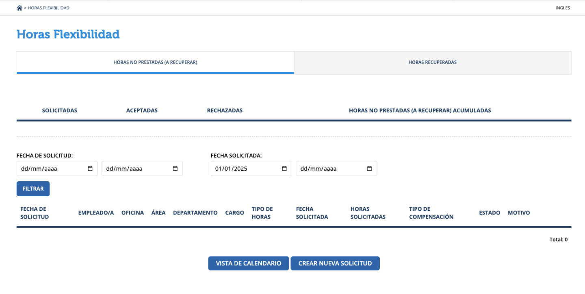Click the Fecha Solicitada field showing 01/01/2025

point(244,169)
